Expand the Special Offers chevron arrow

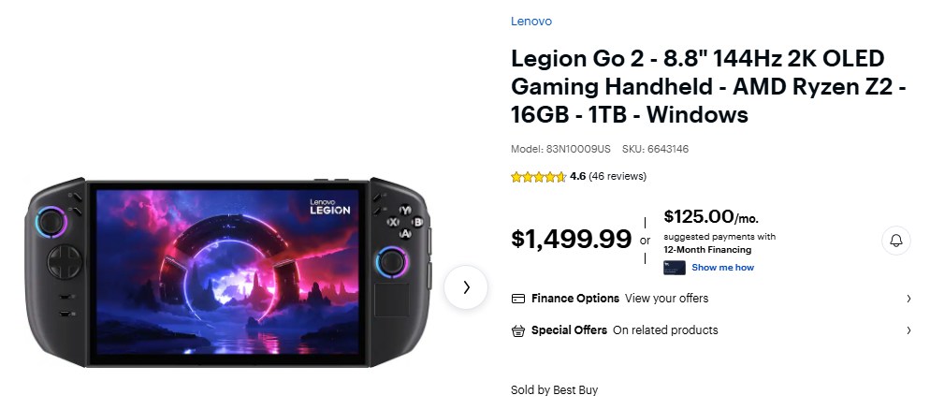tap(908, 330)
